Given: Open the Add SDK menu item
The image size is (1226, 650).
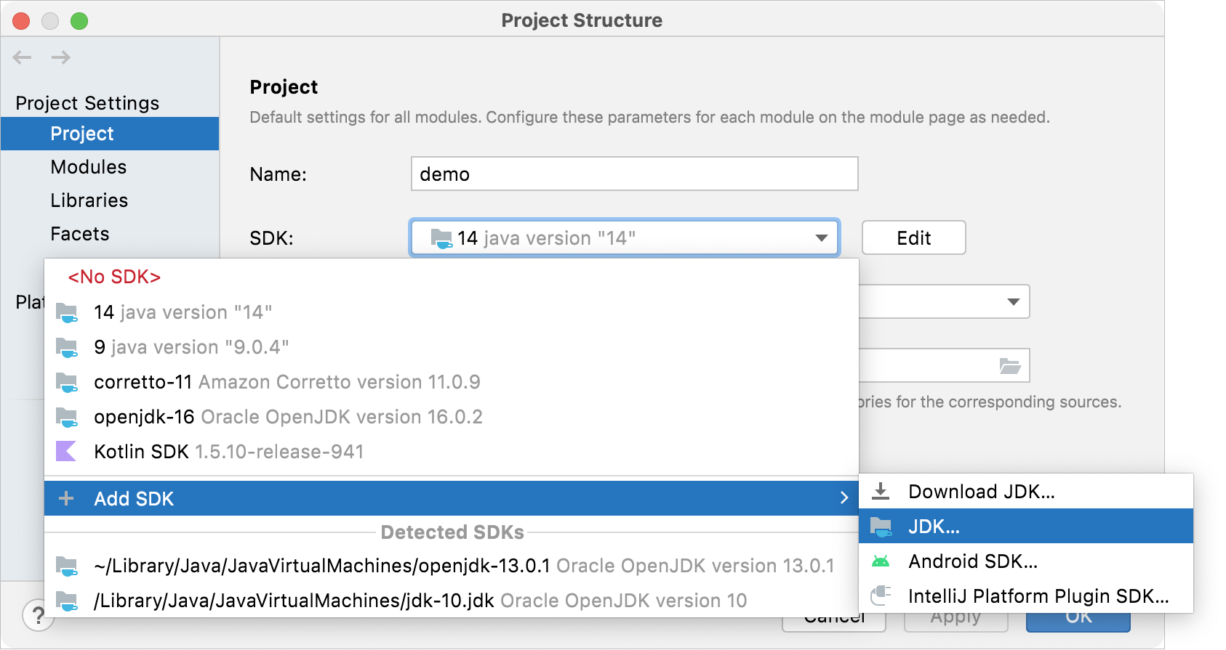Looking at the screenshot, I should coord(452,498).
